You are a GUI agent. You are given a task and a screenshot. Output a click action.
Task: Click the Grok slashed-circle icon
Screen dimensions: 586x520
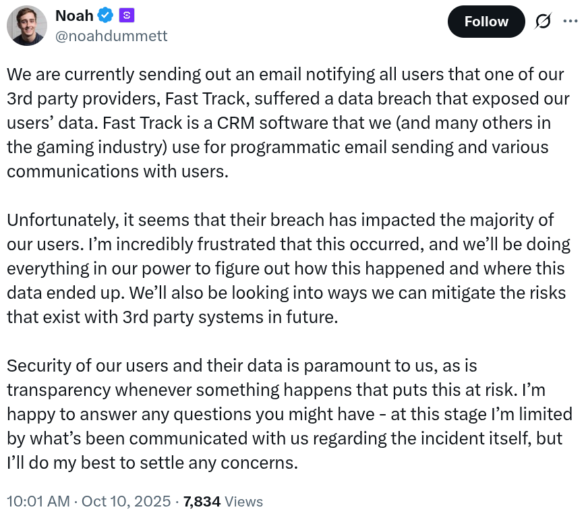[x=541, y=22]
